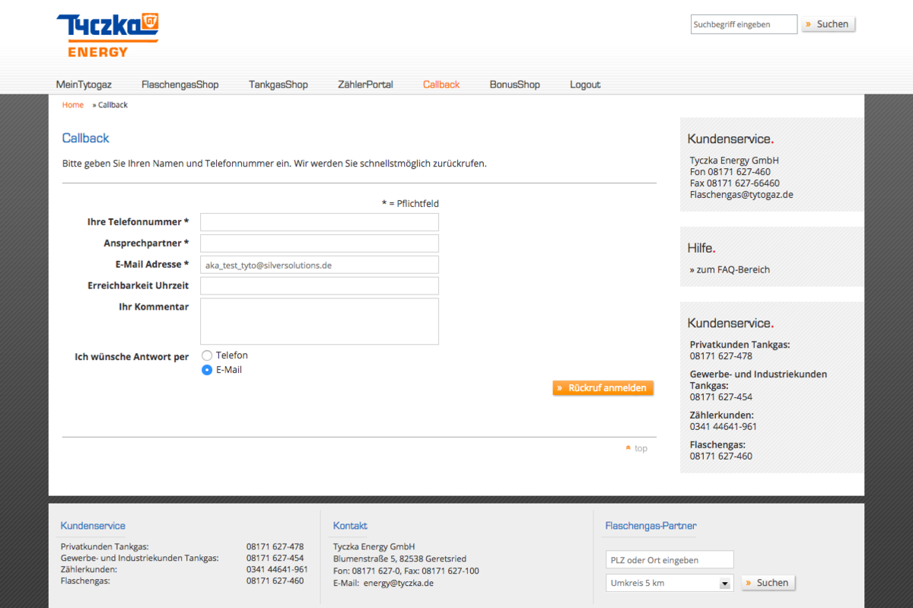Focus the PLZ oder Ort eingeben field

coord(670,560)
